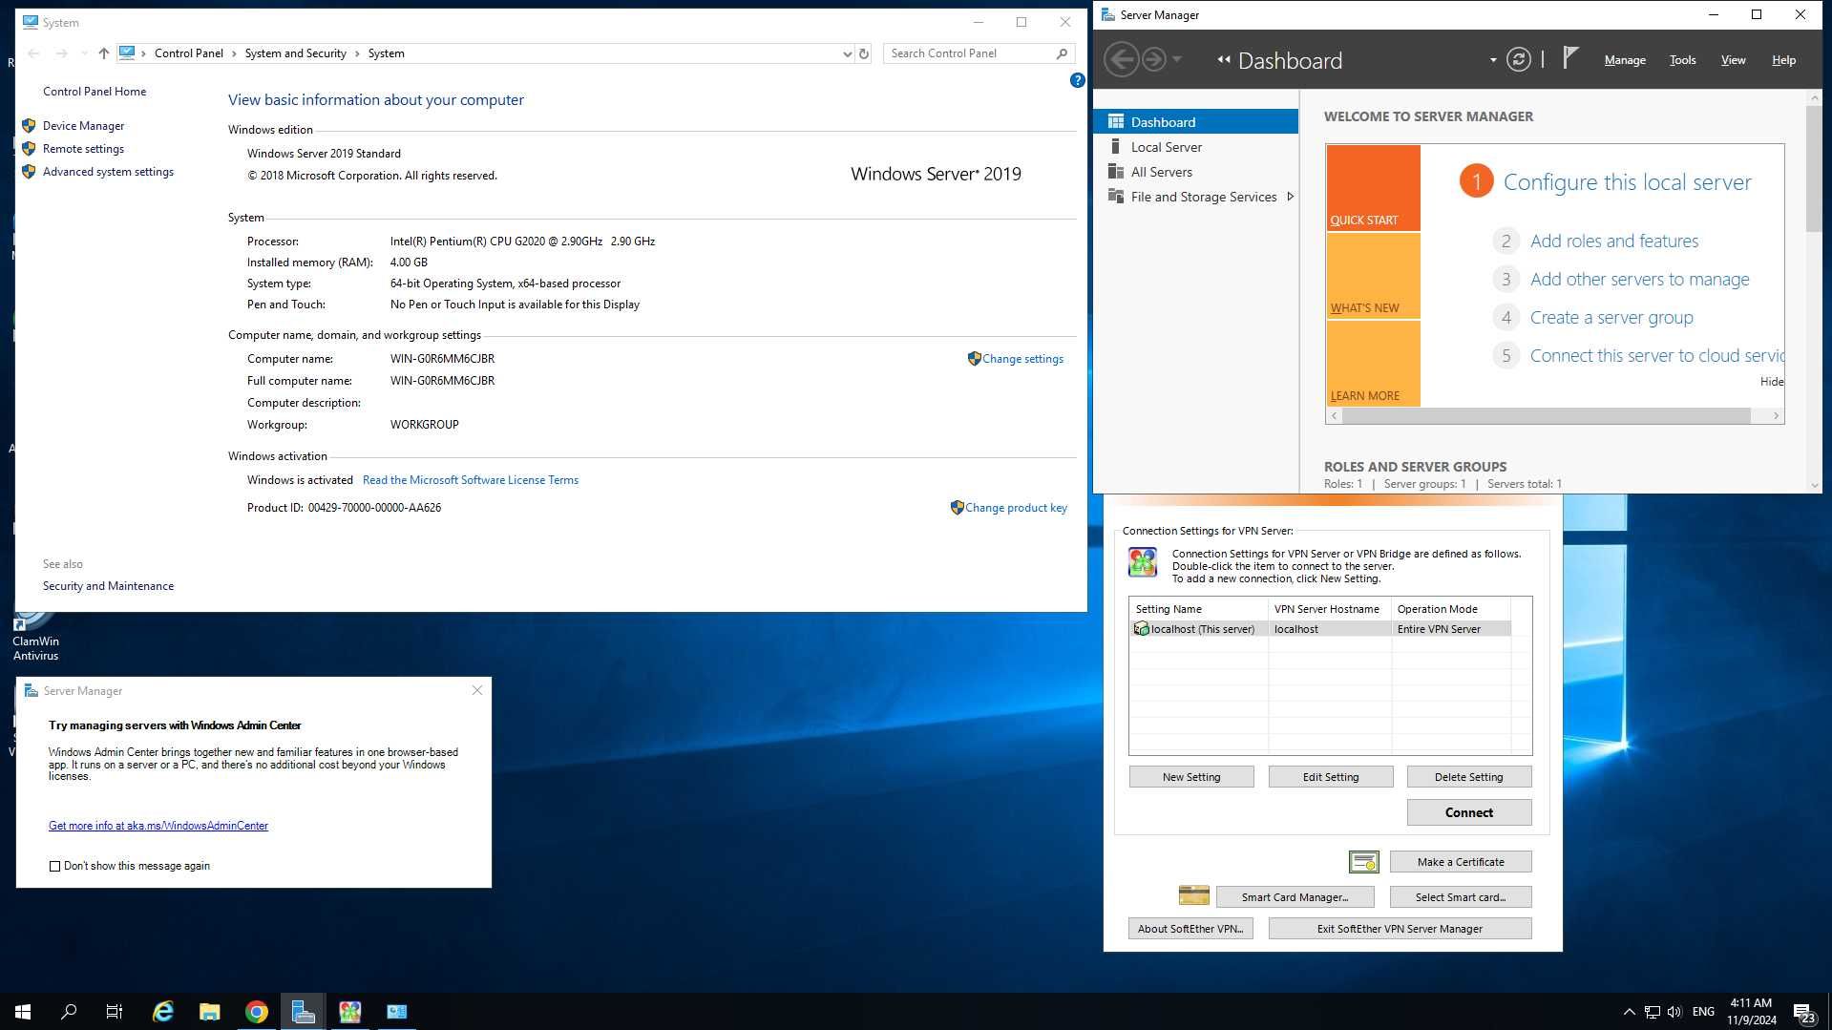Screen dimensions: 1832x1030
Task: Open the Tools menu
Action: (1682, 60)
